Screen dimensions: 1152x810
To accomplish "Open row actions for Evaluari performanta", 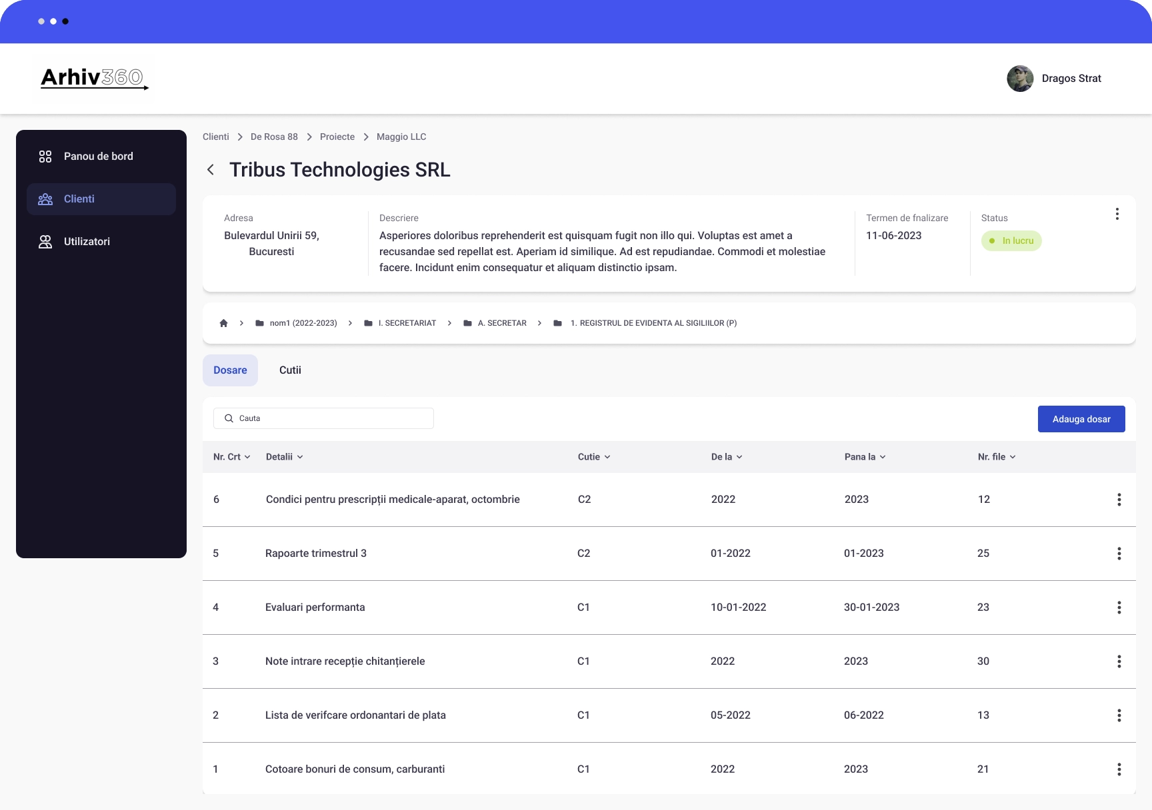I will pos(1119,607).
